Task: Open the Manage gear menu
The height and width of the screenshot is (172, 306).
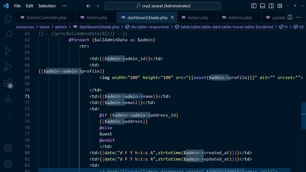Action: (x=8, y=164)
